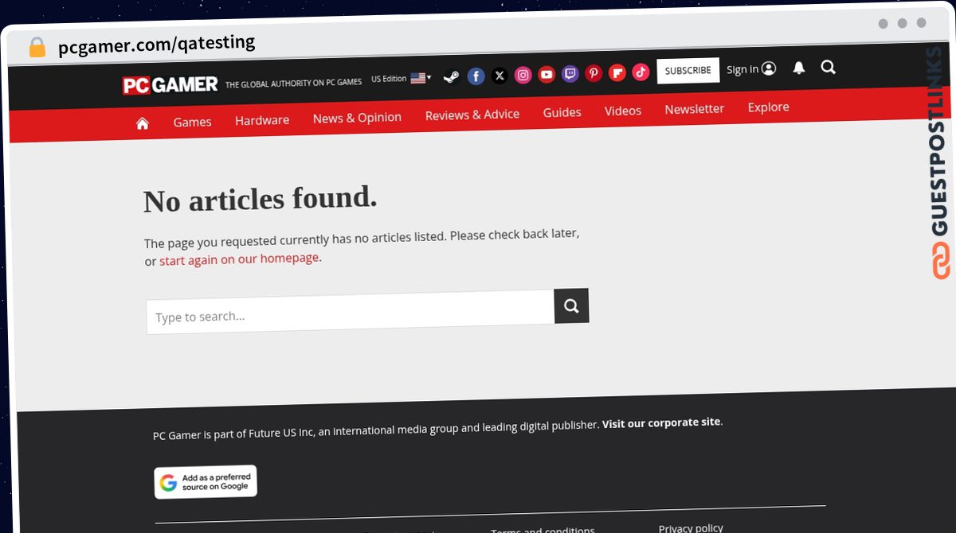Open the header search magnifier icon
The height and width of the screenshot is (533, 956).
(829, 68)
